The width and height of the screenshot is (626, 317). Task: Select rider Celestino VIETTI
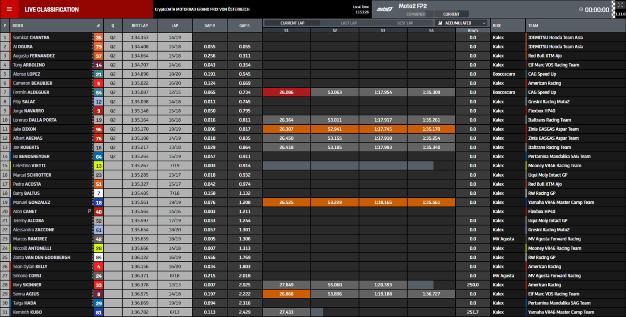[x=30, y=166]
